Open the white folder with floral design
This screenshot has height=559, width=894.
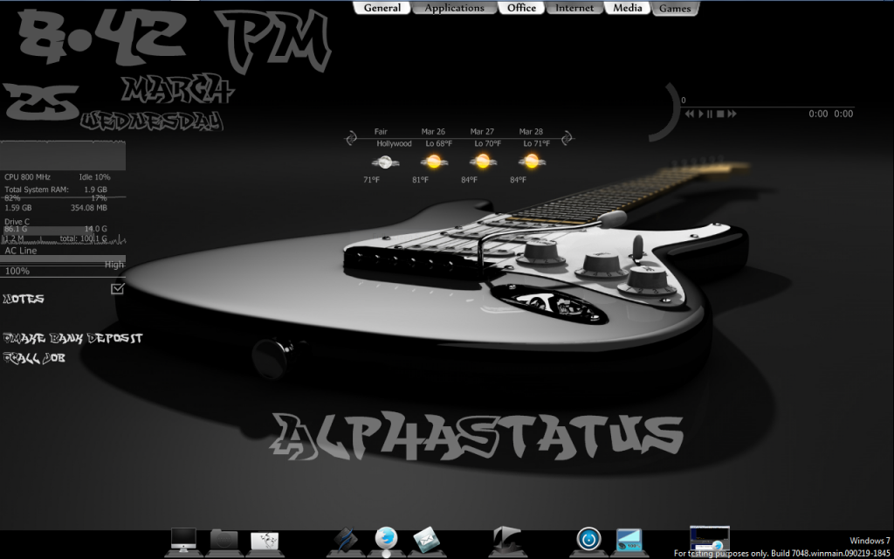point(265,542)
